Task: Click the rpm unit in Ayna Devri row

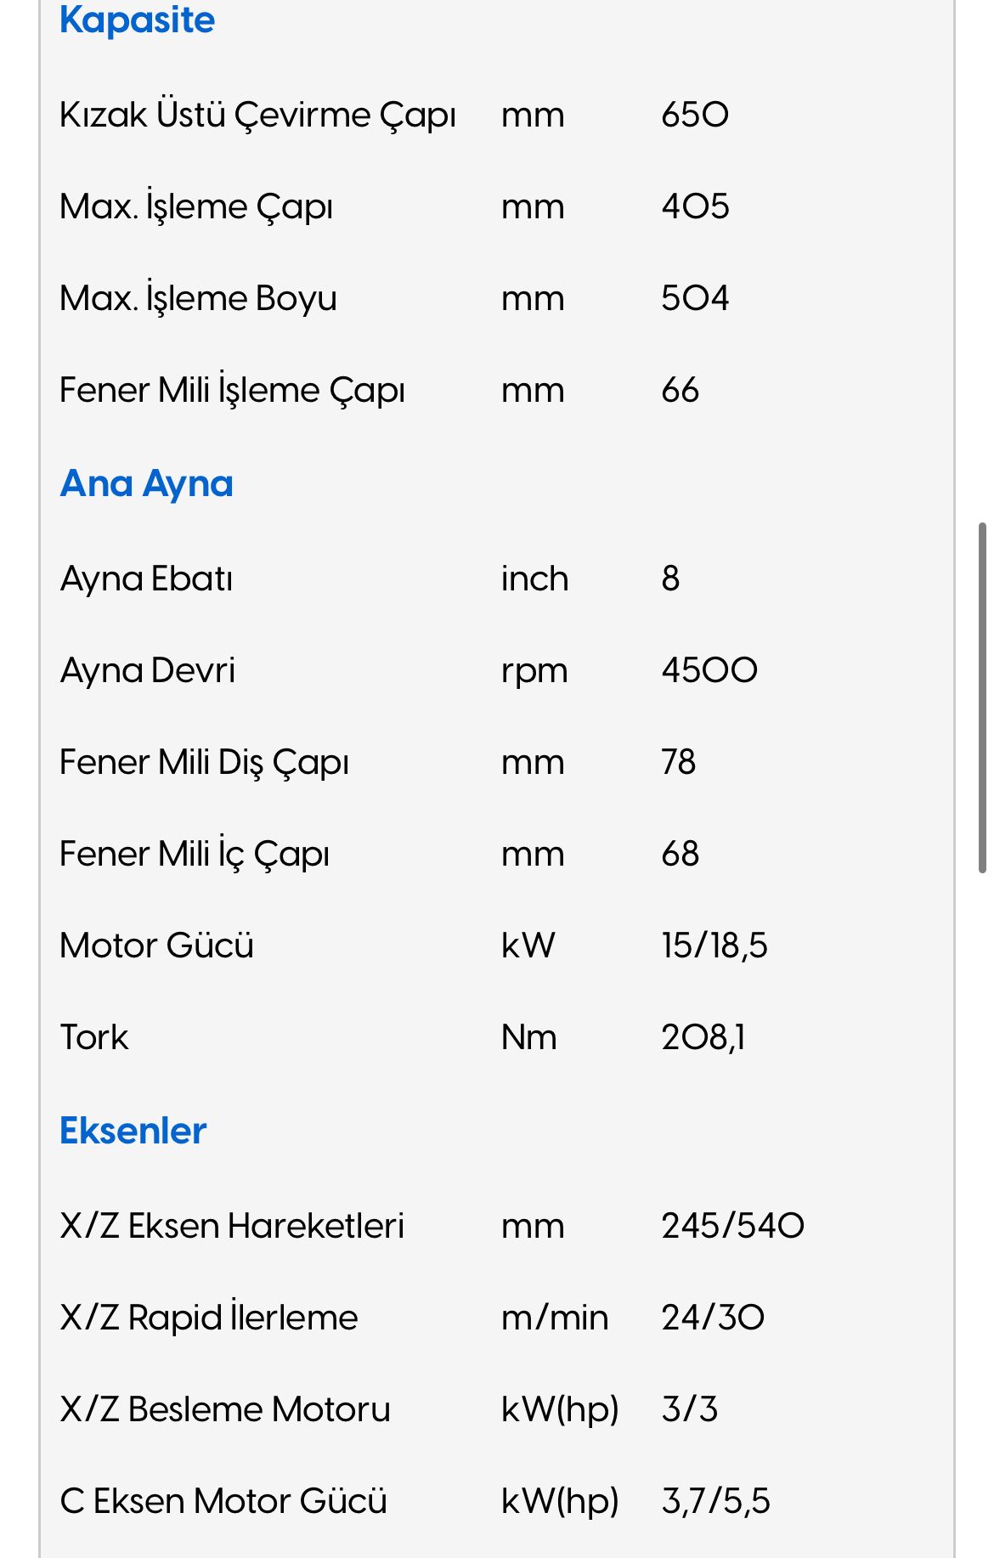Action: coord(534,672)
